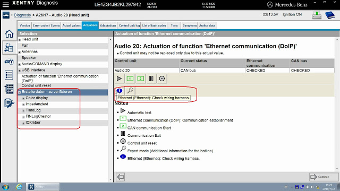This screenshot has height=191, width=340.
Task: Open the Windows Start button
Action: [6, 187]
